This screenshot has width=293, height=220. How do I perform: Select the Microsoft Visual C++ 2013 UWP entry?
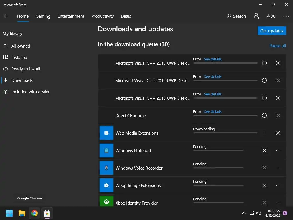pyautogui.click(x=152, y=63)
